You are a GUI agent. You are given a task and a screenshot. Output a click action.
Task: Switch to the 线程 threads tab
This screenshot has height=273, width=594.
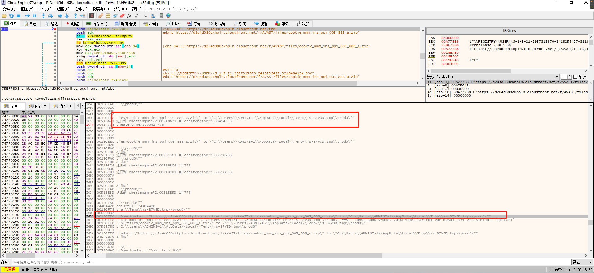(261, 23)
